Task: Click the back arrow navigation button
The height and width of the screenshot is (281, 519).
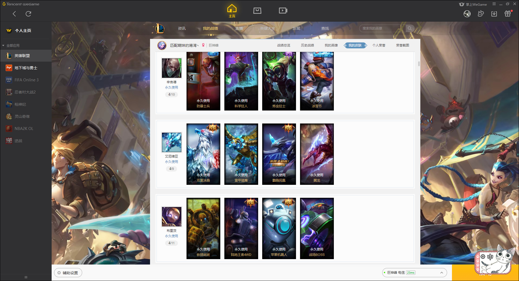Action: 14,14
